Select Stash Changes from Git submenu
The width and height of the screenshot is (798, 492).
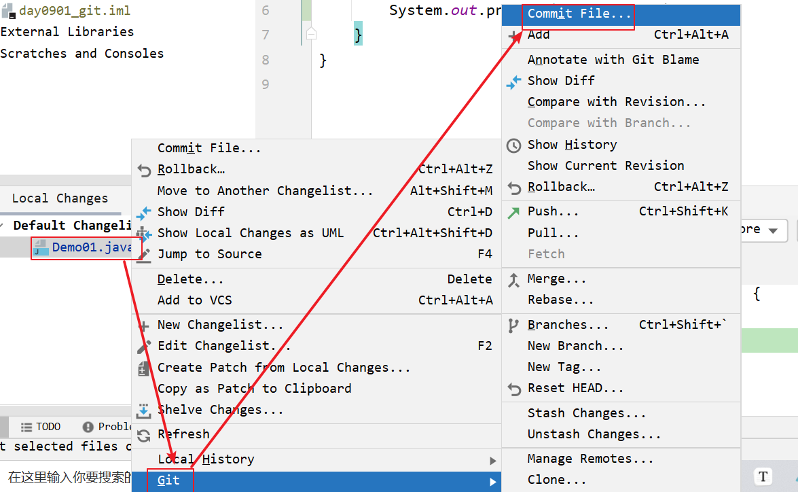[586, 413]
